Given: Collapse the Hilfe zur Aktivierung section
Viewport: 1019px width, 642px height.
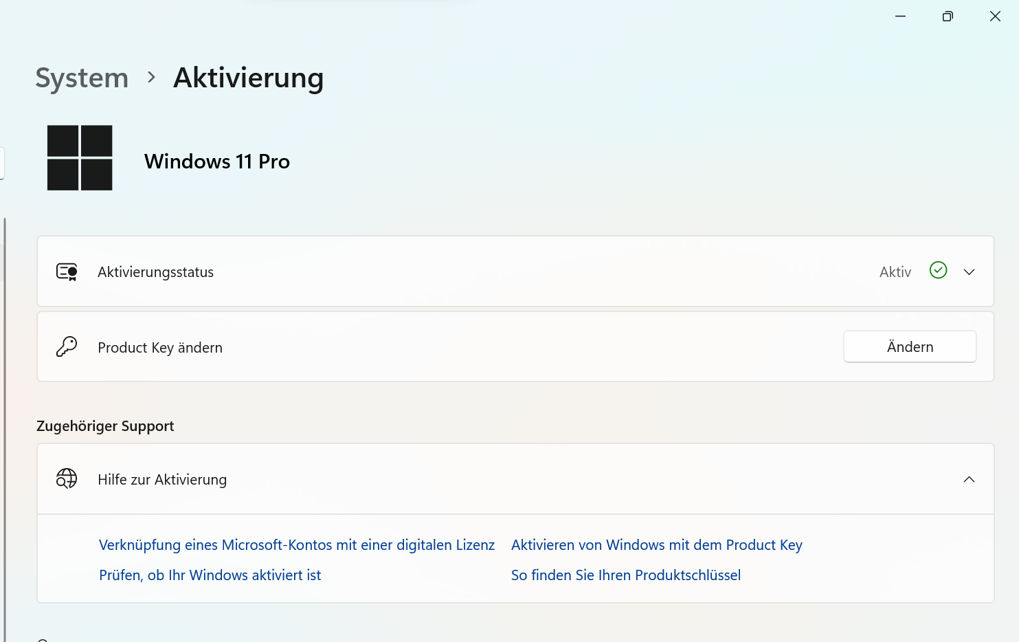Looking at the screenshot, I should 969,479.
